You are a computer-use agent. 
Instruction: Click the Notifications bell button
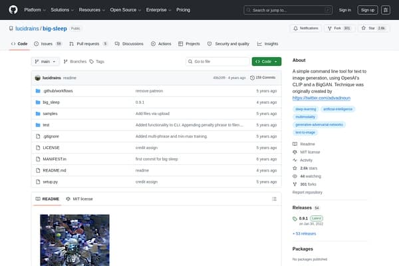click(x=306, y=28)
